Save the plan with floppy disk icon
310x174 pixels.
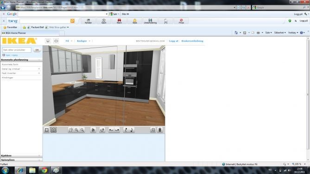(x=48, y=41)
